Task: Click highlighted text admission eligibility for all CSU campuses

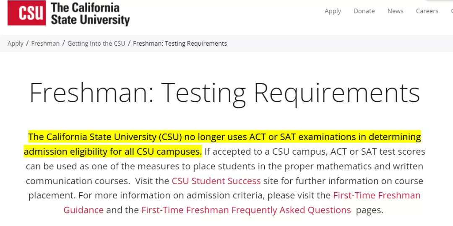Action: [112, 151]
